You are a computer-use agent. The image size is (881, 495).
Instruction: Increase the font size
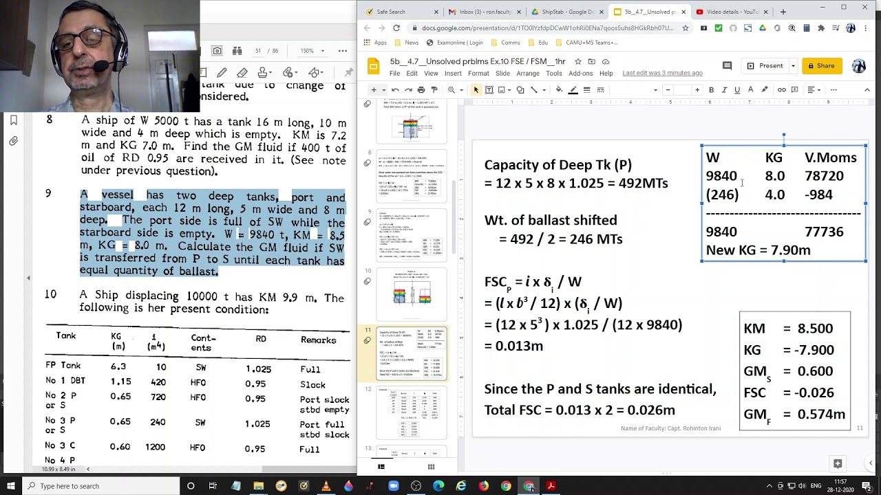[697, 90]
